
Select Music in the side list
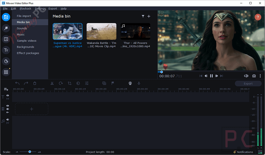30,34
